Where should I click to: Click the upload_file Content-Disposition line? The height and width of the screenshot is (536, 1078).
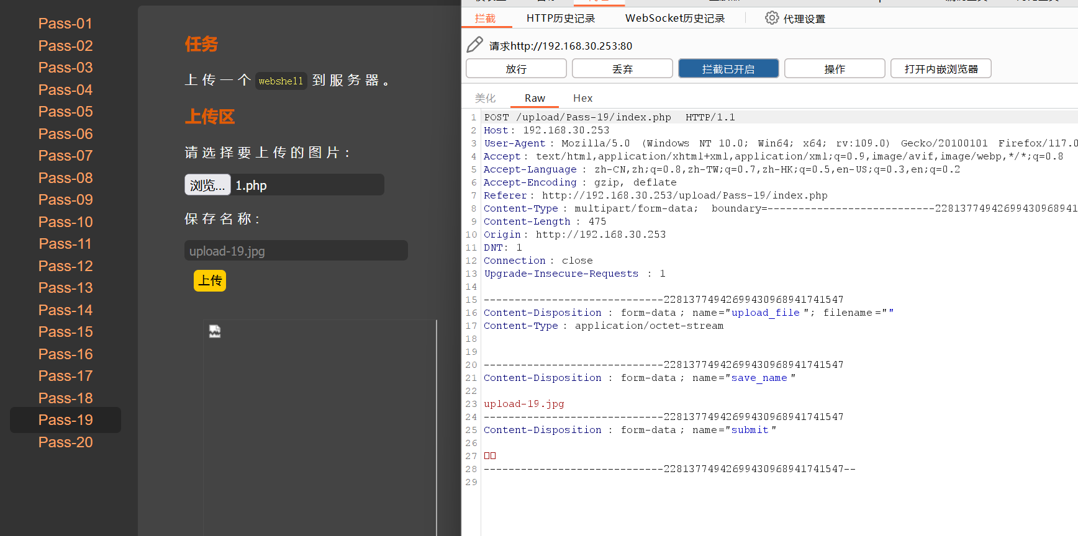point(689,313)
